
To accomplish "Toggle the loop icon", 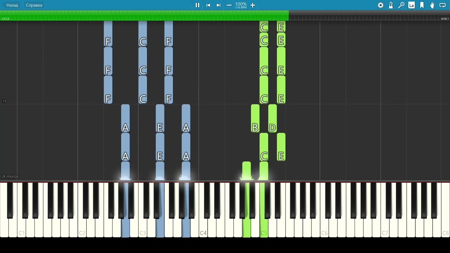I will 443,5.
